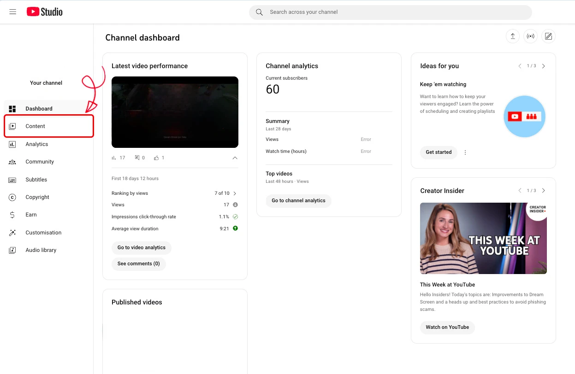The image size is (575, 374).
Task: Click Go to channel analytics button
Action: pyautogui.click(x=298, y=201)
